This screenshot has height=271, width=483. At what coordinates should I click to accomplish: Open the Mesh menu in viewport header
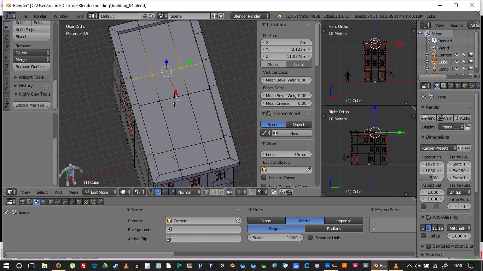click(73, 192)
